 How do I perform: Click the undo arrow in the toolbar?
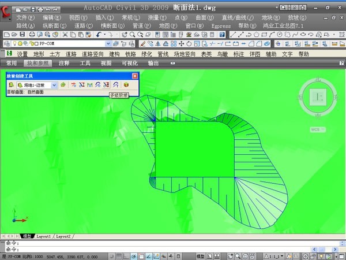99,35
